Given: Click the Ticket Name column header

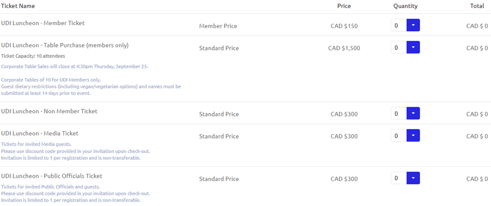Looking at the screenshot, I should click(x=18, y=6).
